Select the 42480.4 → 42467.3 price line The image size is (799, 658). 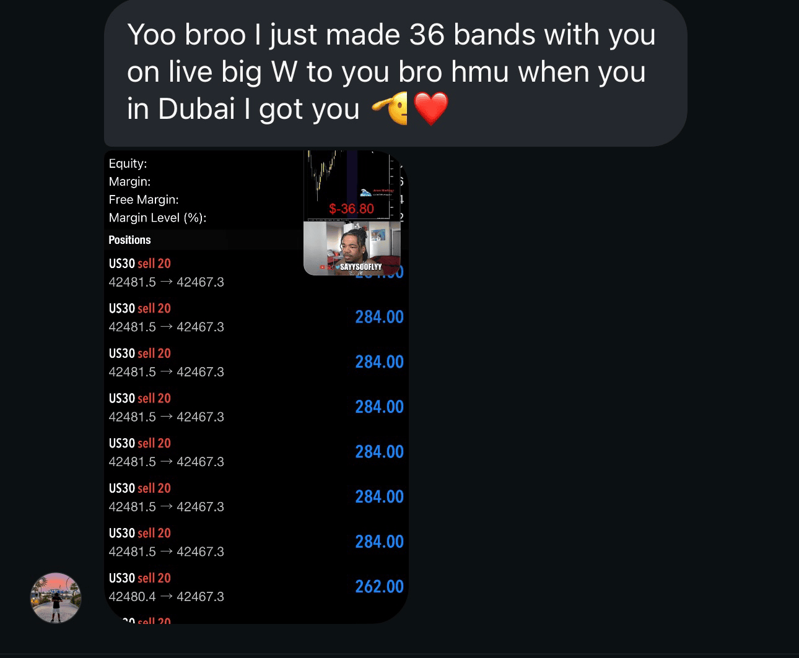coord(166,597)
